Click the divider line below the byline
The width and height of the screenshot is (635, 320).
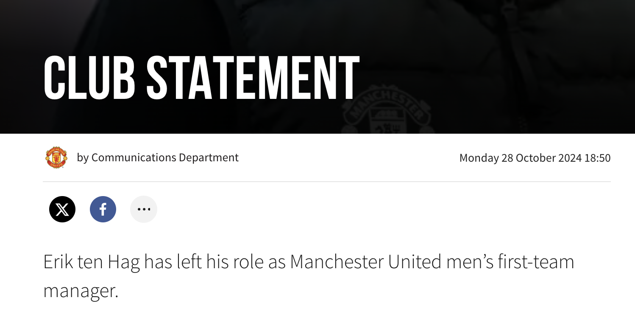pos(327,182)
